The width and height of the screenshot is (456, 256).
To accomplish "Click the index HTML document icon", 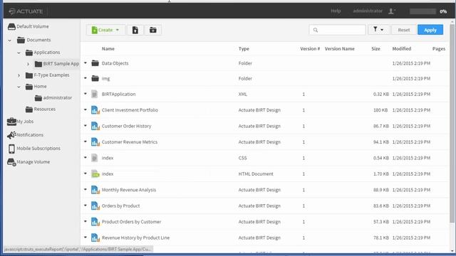I will tap(95, 174).
